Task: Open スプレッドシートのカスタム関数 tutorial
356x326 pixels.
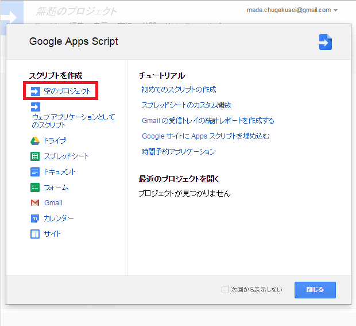Action: (x=187, y=105)
